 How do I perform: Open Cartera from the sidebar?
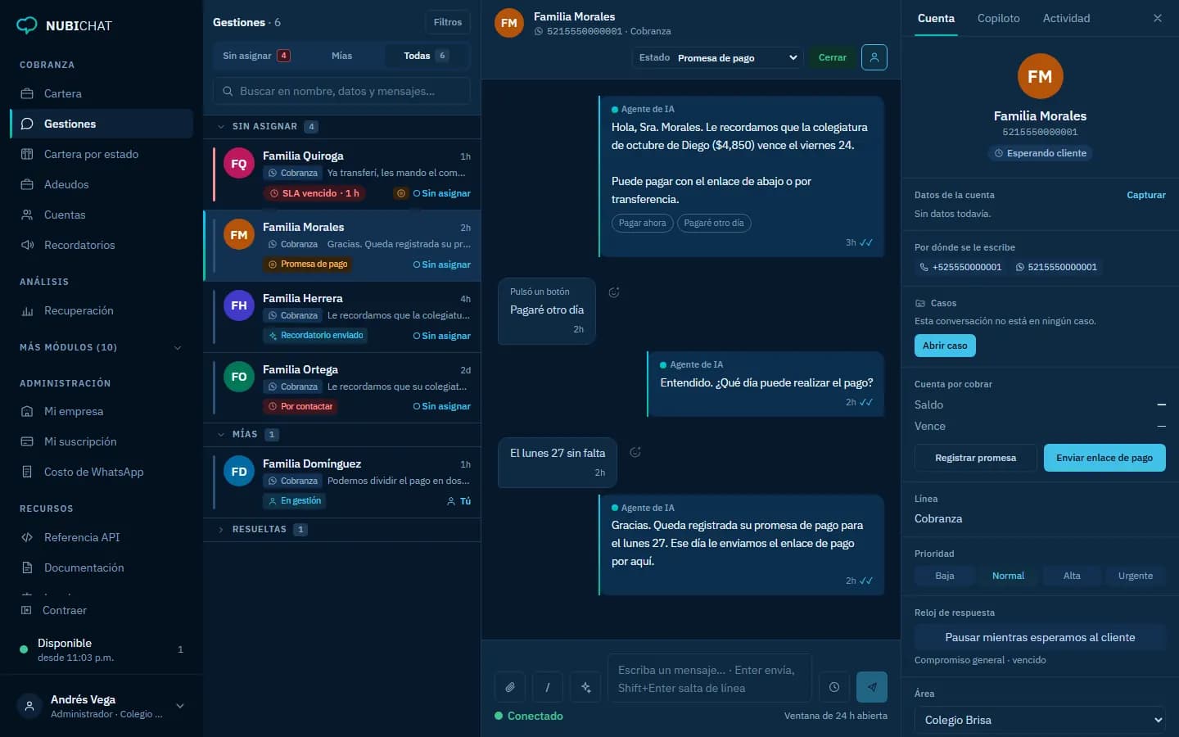coord(102,93)
